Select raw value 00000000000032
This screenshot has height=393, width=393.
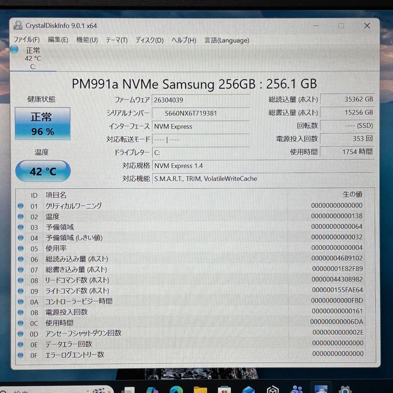[x=337, y=237]
